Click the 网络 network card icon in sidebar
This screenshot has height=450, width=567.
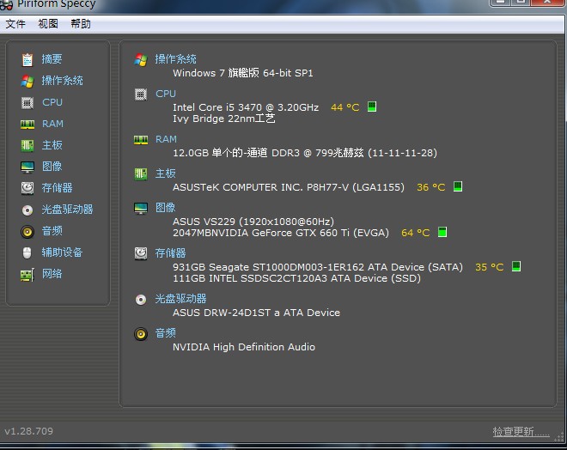tap(27, 275)
